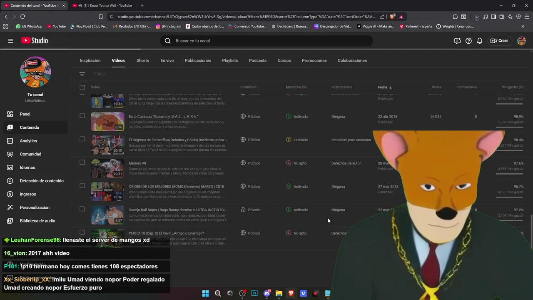Open Photoshop from the taskbar
The width and height of the screenshot is (533, 300).
click(x=254, y=293)
